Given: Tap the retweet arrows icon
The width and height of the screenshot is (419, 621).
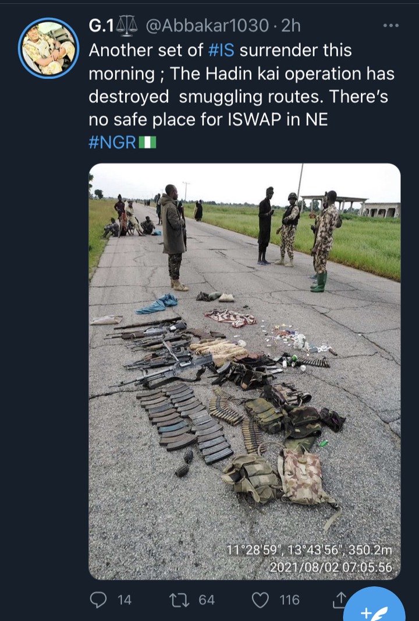Looking at the screenshot, I should pos(179,600).
